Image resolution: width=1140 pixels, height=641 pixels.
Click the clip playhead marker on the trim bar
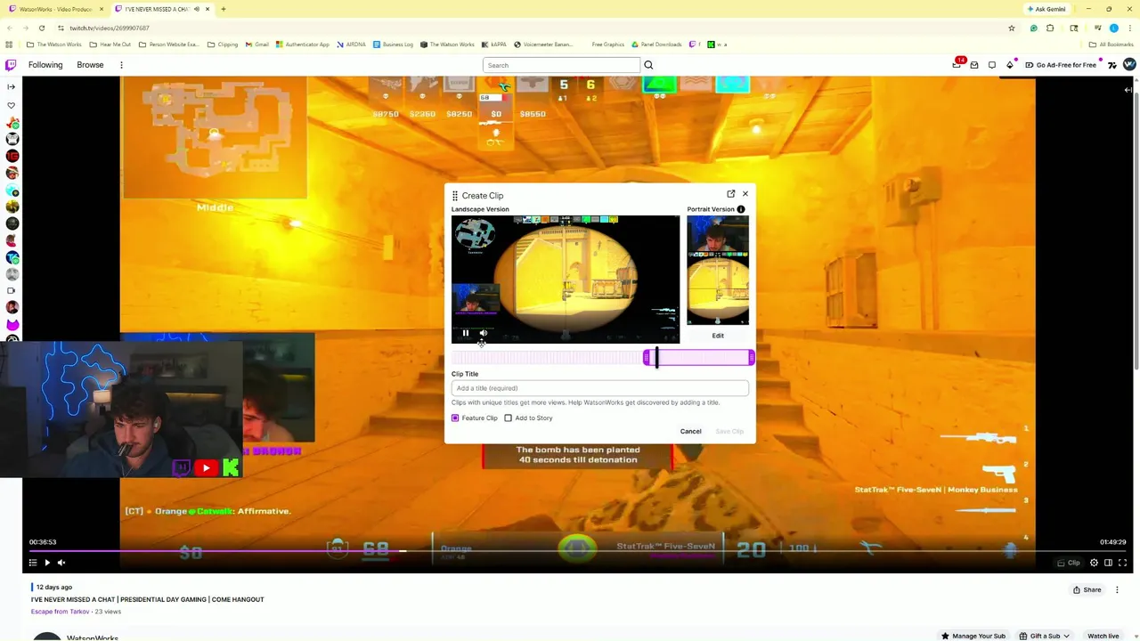(x=656, y=357)
